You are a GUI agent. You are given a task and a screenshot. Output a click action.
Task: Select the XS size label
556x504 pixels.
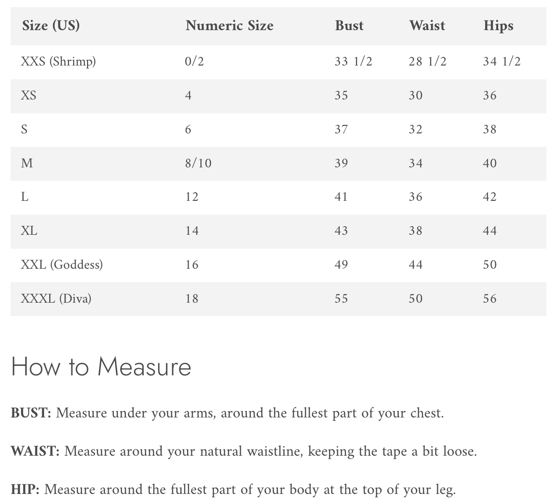(29, 96)
